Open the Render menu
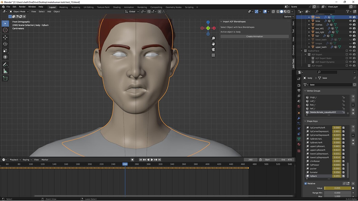Viewport: 358px width, 201px height. (22, 6)
